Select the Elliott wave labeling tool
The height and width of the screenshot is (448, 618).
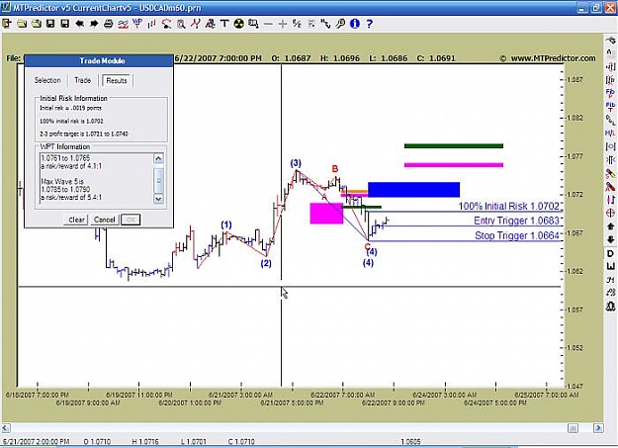click(195, 24)
